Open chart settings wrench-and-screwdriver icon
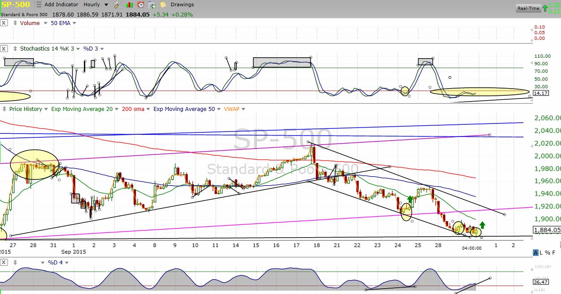 [117, 5]
